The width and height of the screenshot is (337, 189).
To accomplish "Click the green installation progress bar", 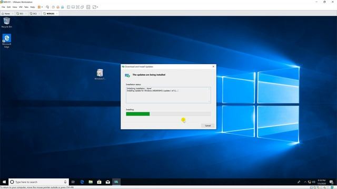I will pos(138,114).
